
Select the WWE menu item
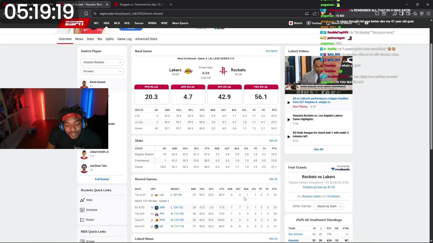(x=164, y=23)
